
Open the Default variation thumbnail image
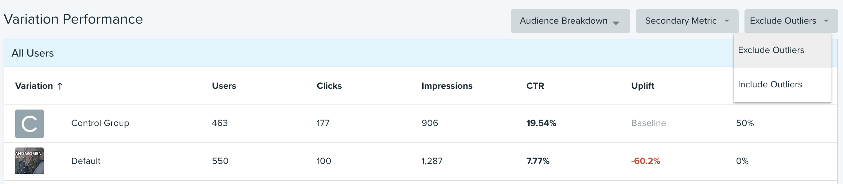(29, 161)
